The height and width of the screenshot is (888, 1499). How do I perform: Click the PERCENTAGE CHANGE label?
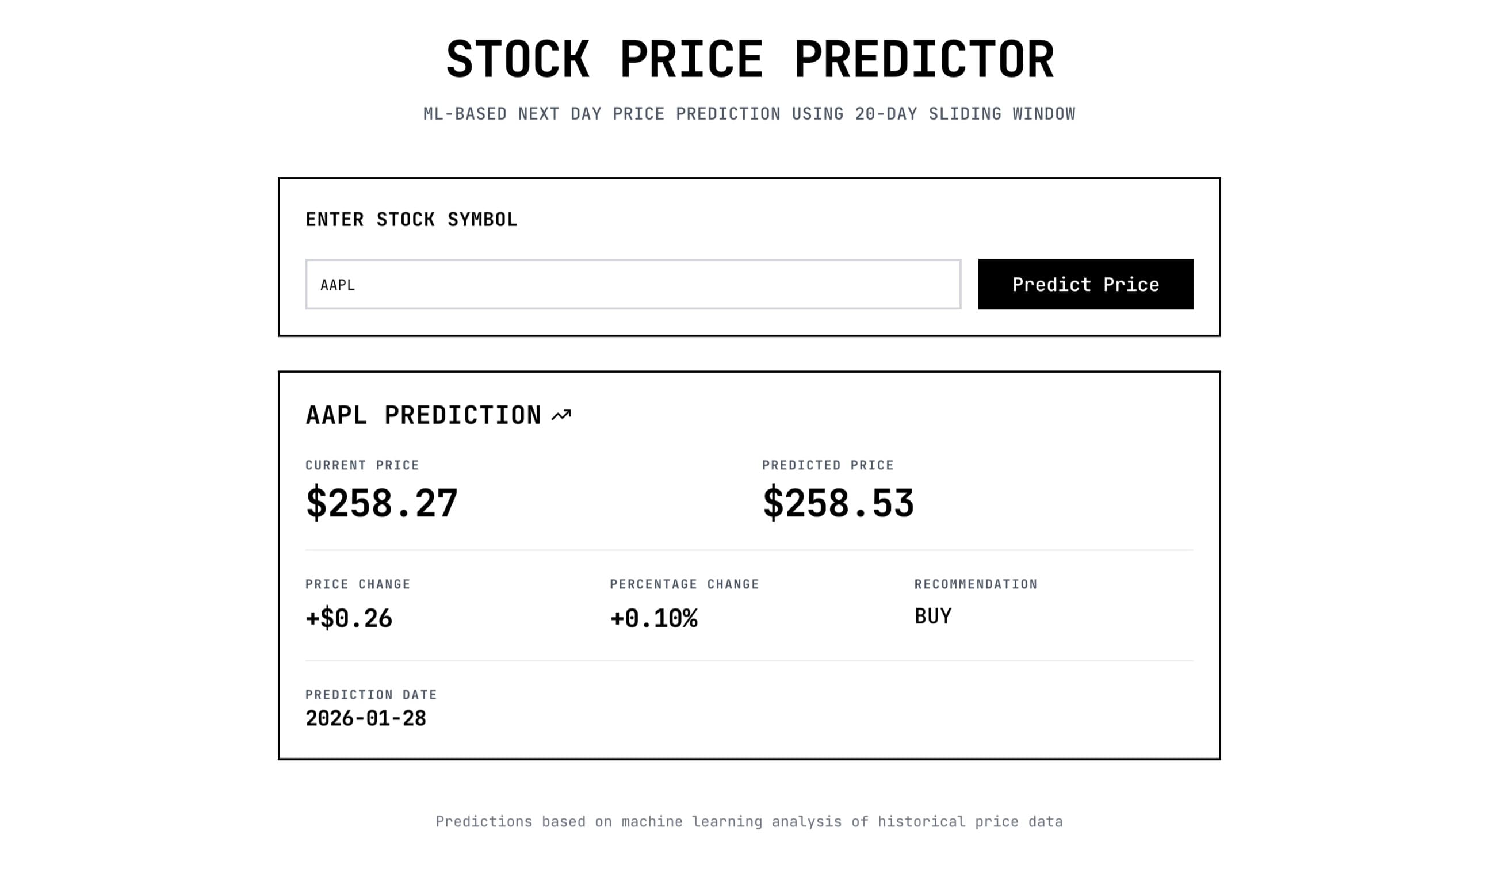click(x=684, y=583)
